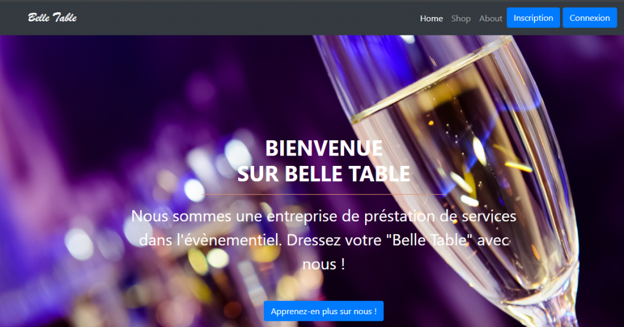Click the Connexion button
Viewport: 624px width, 327px height.
tap(590, 18)
